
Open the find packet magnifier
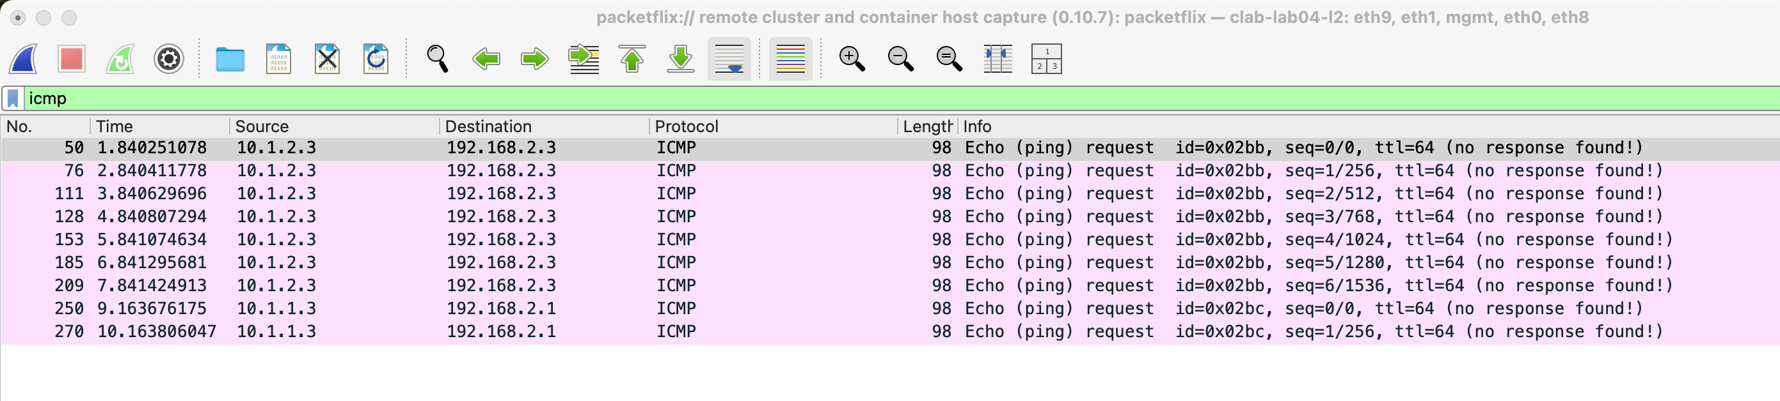click(x=438, y=59)
